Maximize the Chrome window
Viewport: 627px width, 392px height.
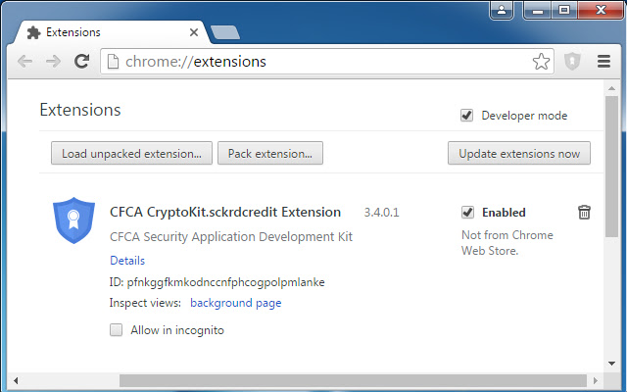pyautogui.click(x=564, y=10)
